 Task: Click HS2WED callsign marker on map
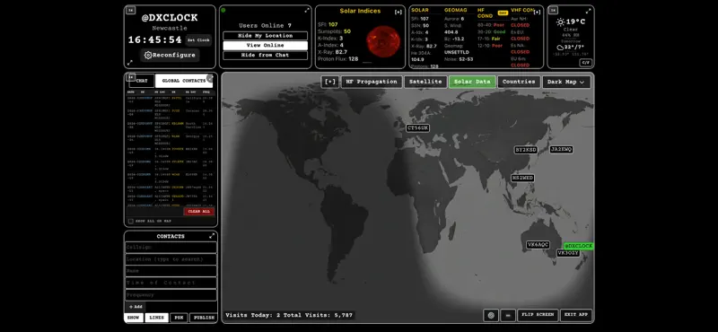click(522, 178)
